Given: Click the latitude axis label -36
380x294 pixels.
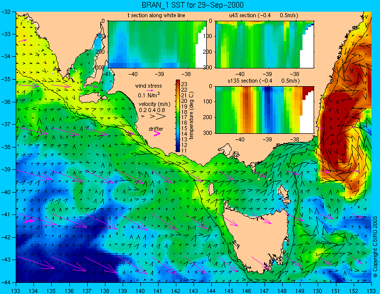Looking at the screenshot, I should click(6, 101).
